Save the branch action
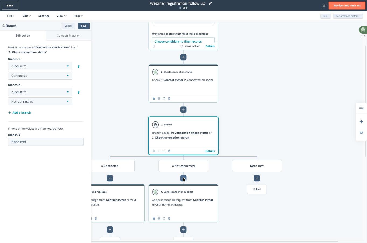This screenshot has height=243, width=367. pos(84,26)
